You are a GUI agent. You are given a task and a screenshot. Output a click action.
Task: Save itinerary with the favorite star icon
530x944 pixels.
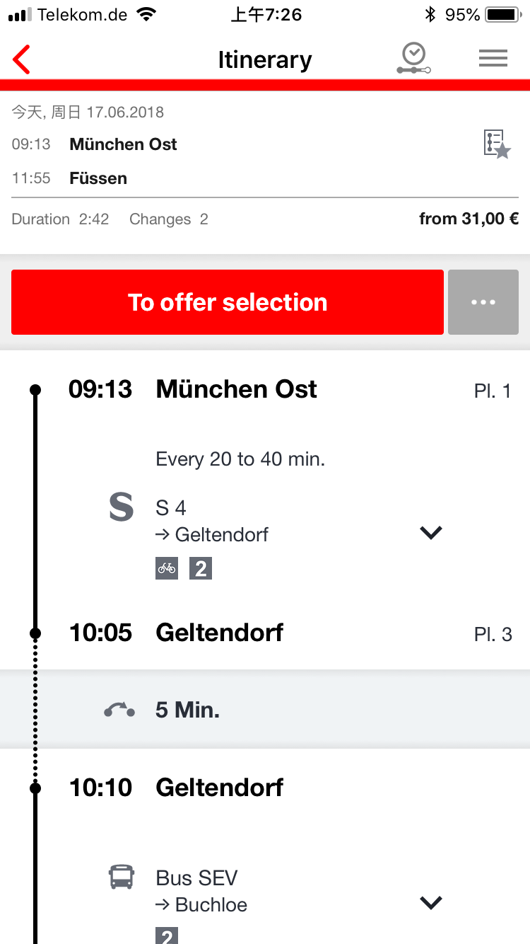click(497, 144)
